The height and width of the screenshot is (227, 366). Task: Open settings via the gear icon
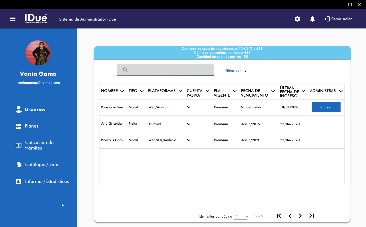[x=297, y=19]
